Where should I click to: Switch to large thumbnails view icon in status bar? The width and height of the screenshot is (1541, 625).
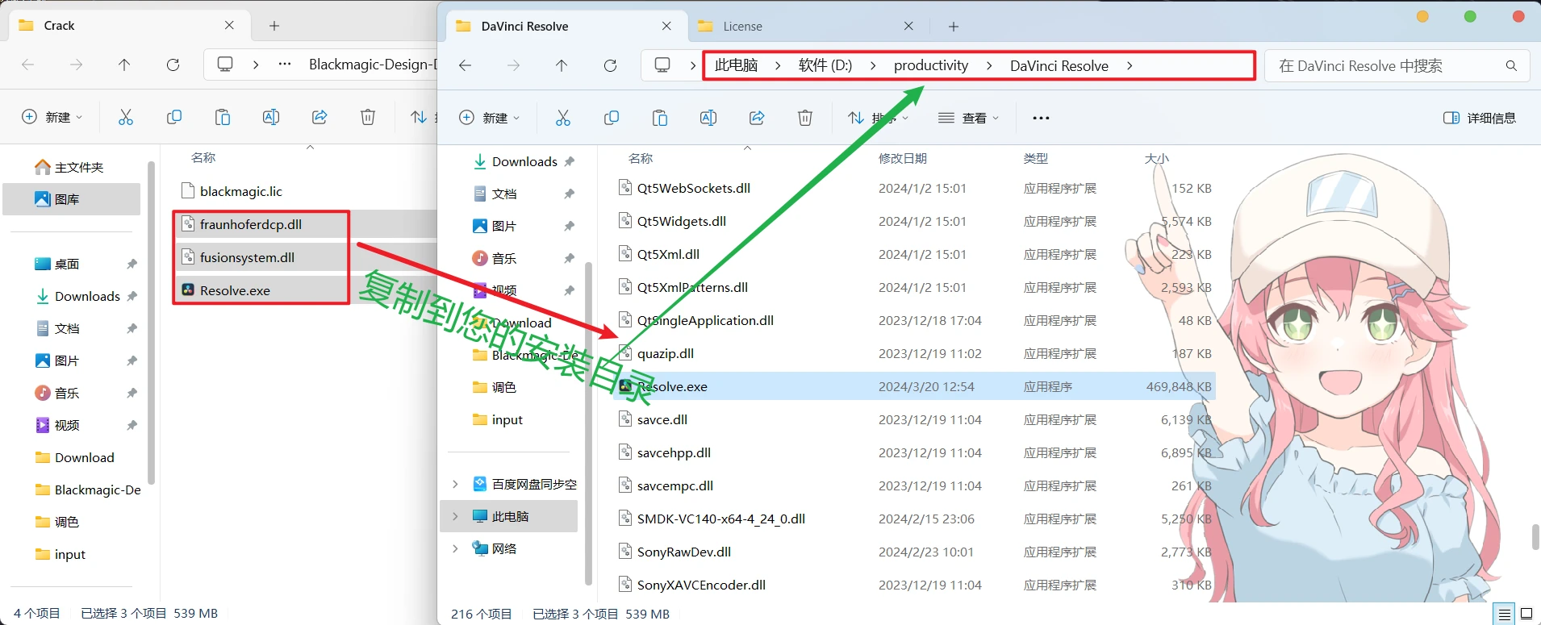click(x=1526, y=615)
